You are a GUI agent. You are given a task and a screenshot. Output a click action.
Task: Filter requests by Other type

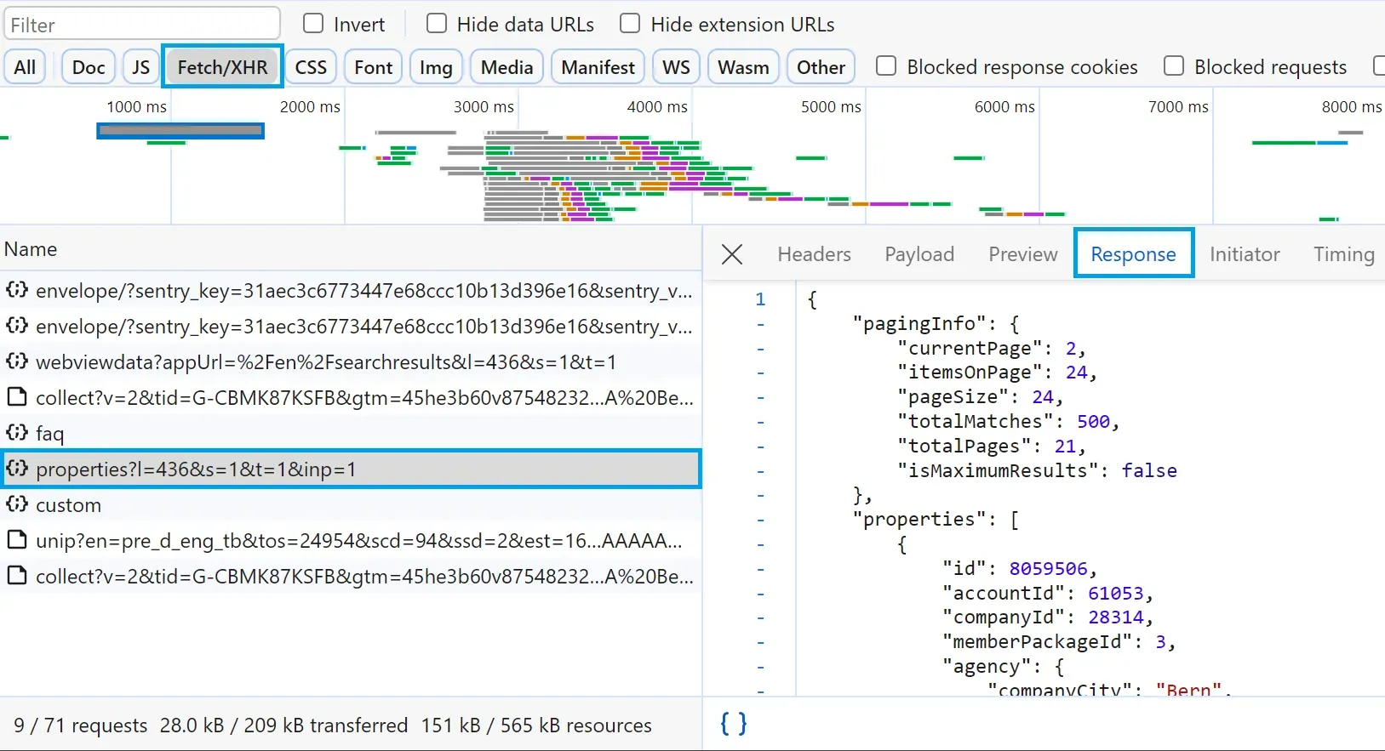tap(821, 67)
